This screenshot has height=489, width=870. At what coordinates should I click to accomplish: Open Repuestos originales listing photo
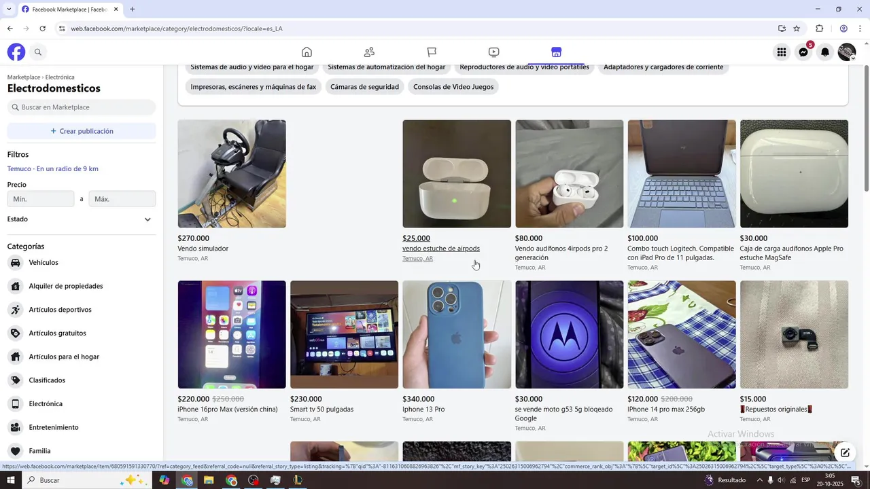pos(794,335)
